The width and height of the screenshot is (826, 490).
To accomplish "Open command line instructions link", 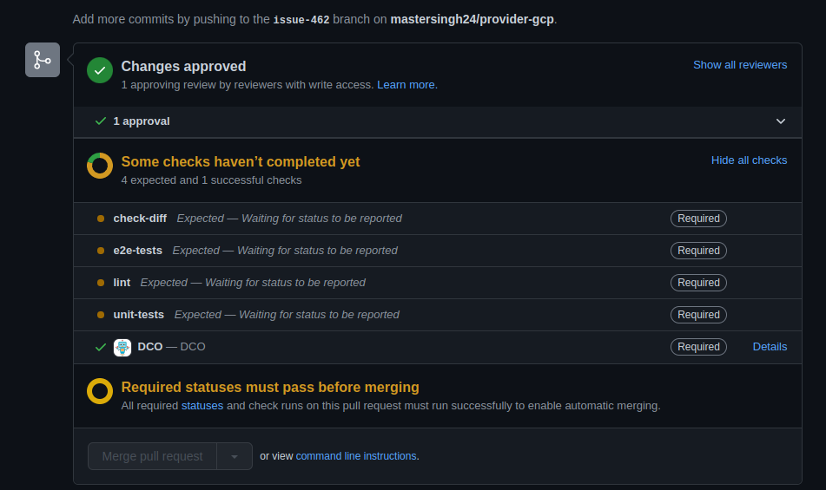I will click(356, 456).
